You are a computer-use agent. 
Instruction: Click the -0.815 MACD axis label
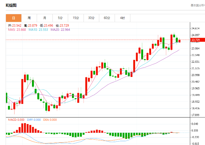tap(195, 144)
